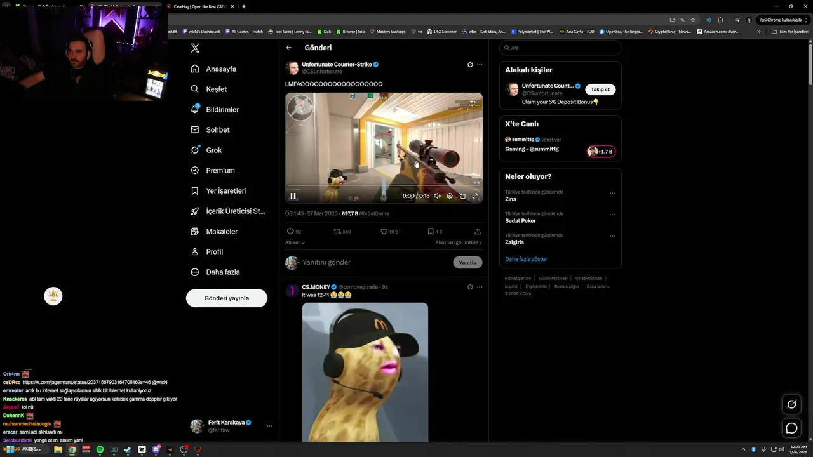
Task: Bookmark page with the star icon
Action: 693,20
